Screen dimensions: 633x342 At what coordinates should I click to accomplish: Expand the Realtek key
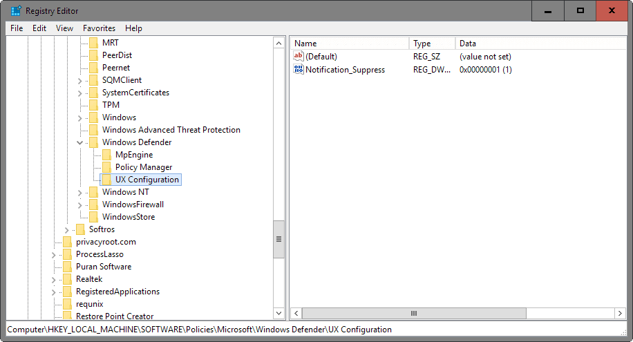(54, 280)
